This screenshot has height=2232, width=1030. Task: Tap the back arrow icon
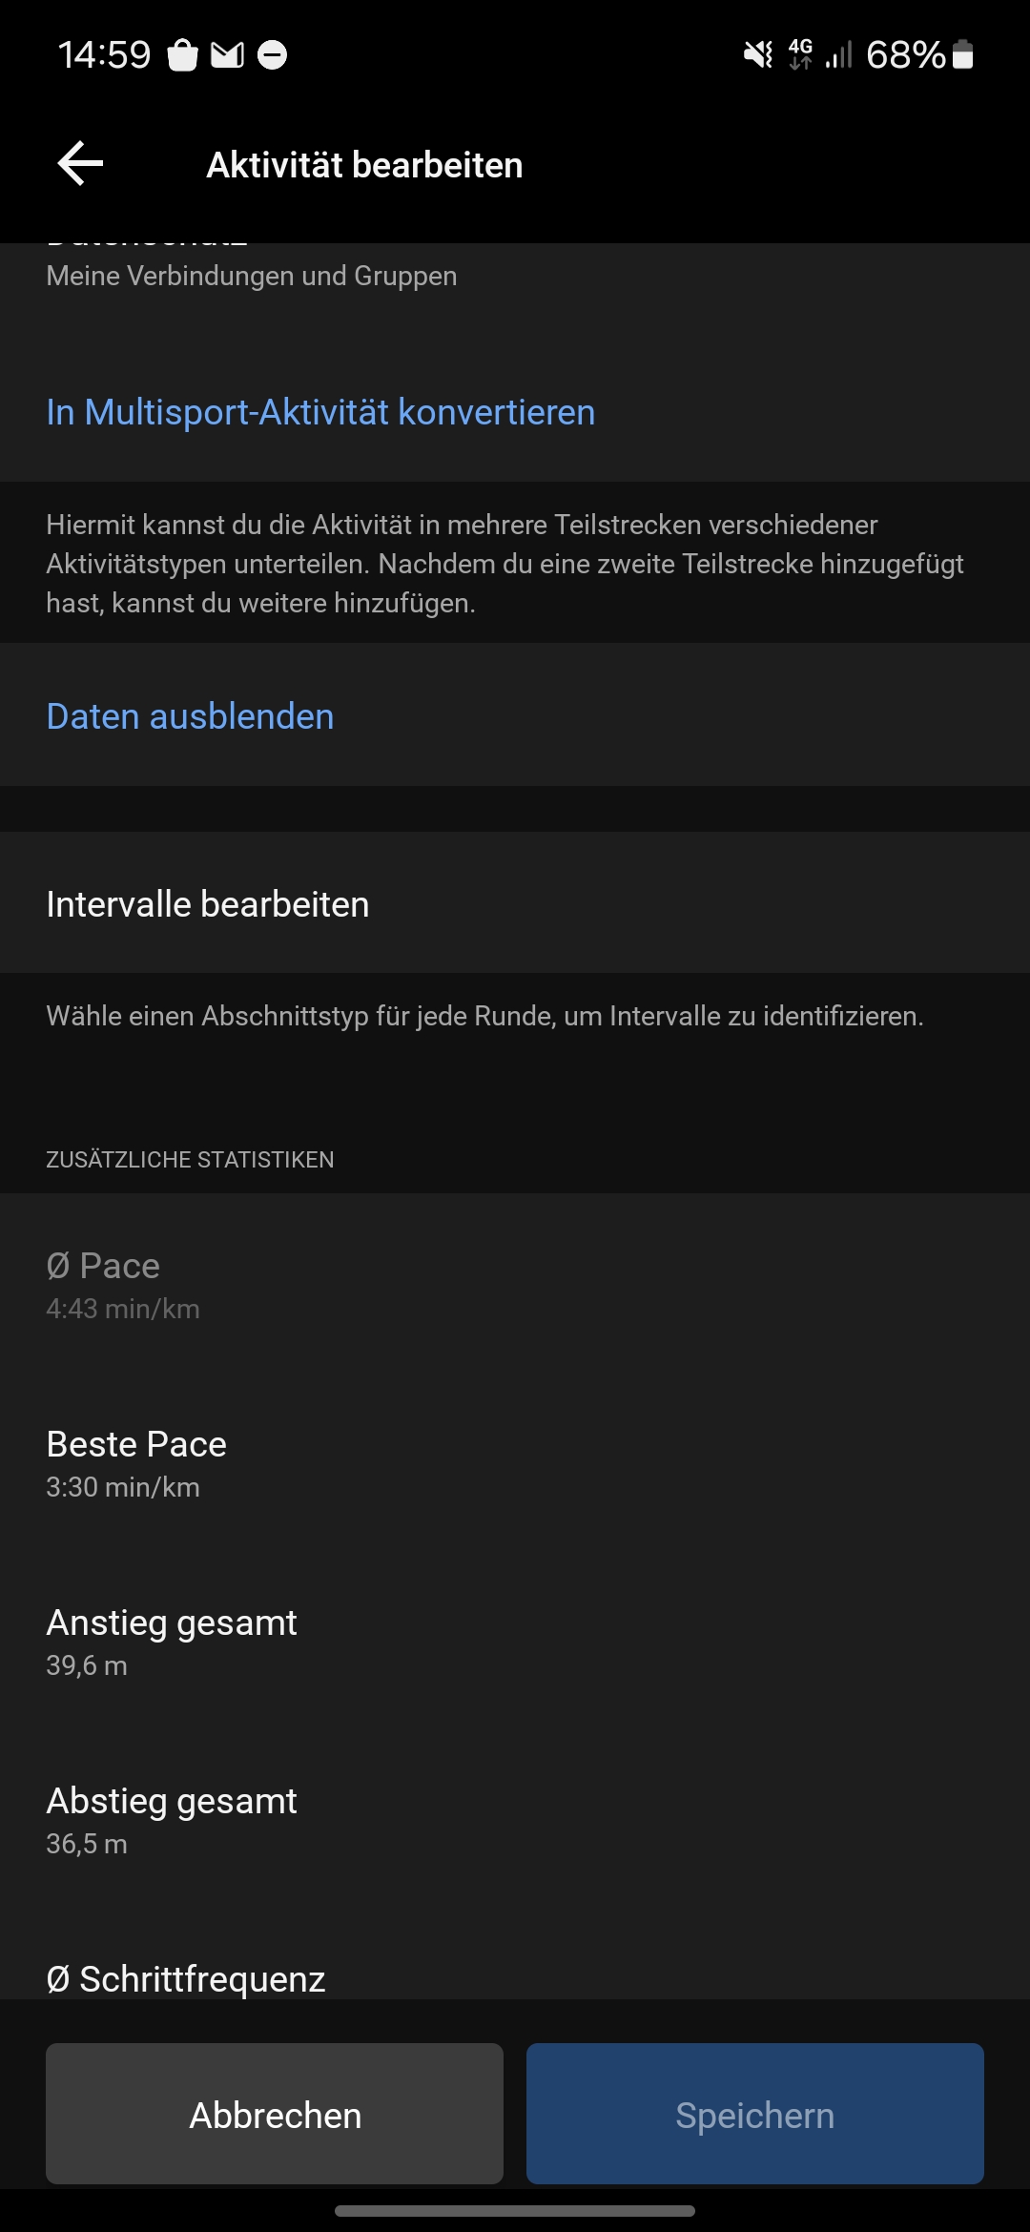80,164
